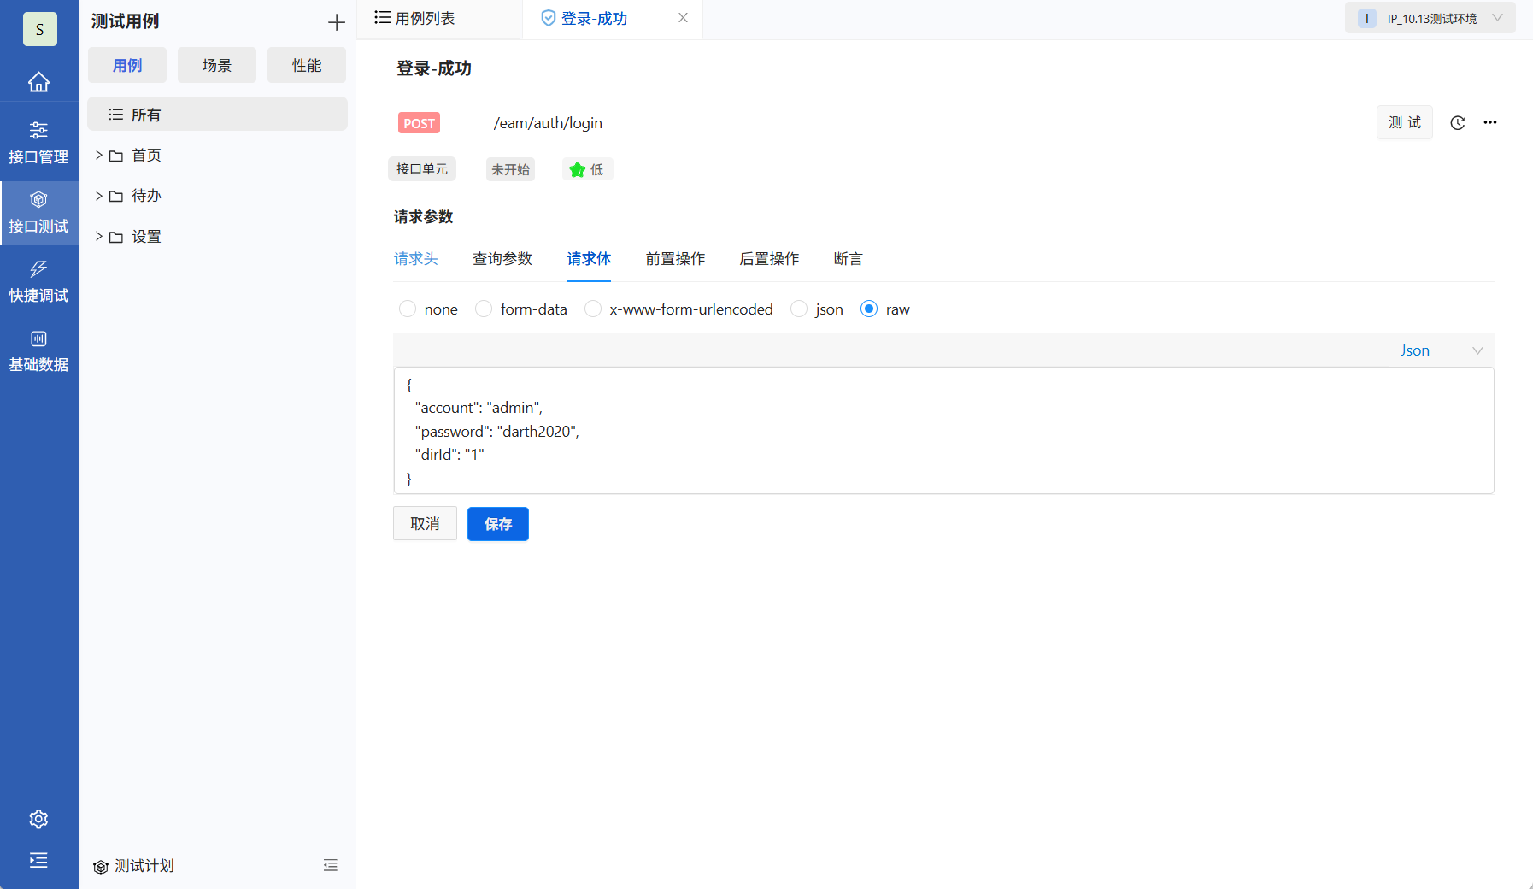
Task: Save the request with the 保存 button
Action: coord(497,524)
